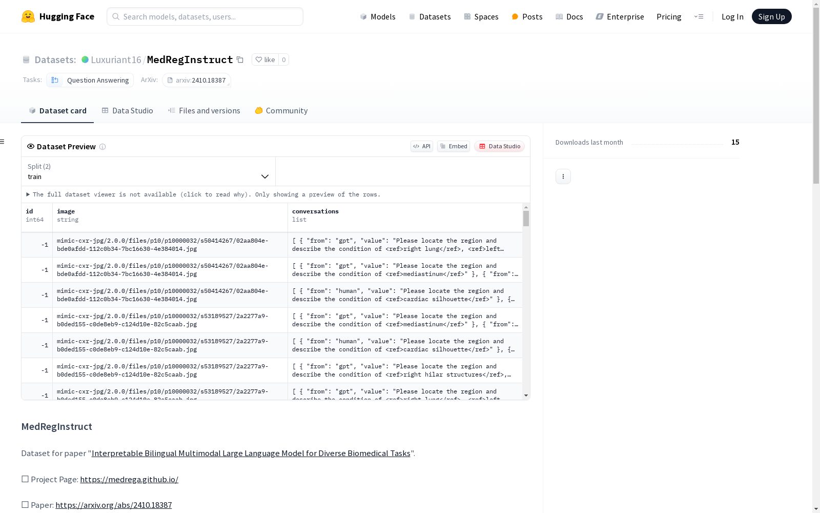820x513 pixels.
Task: Open the arxiv.org/abs/2410.18387 paper link
Action: [x=114, y=505]
